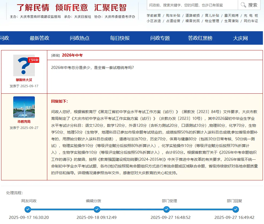The height and width of the screenshot is (224, 264).
Task: Click the checkmark icon on 编辑分拨 step
Action: click(x=97, y=209)
